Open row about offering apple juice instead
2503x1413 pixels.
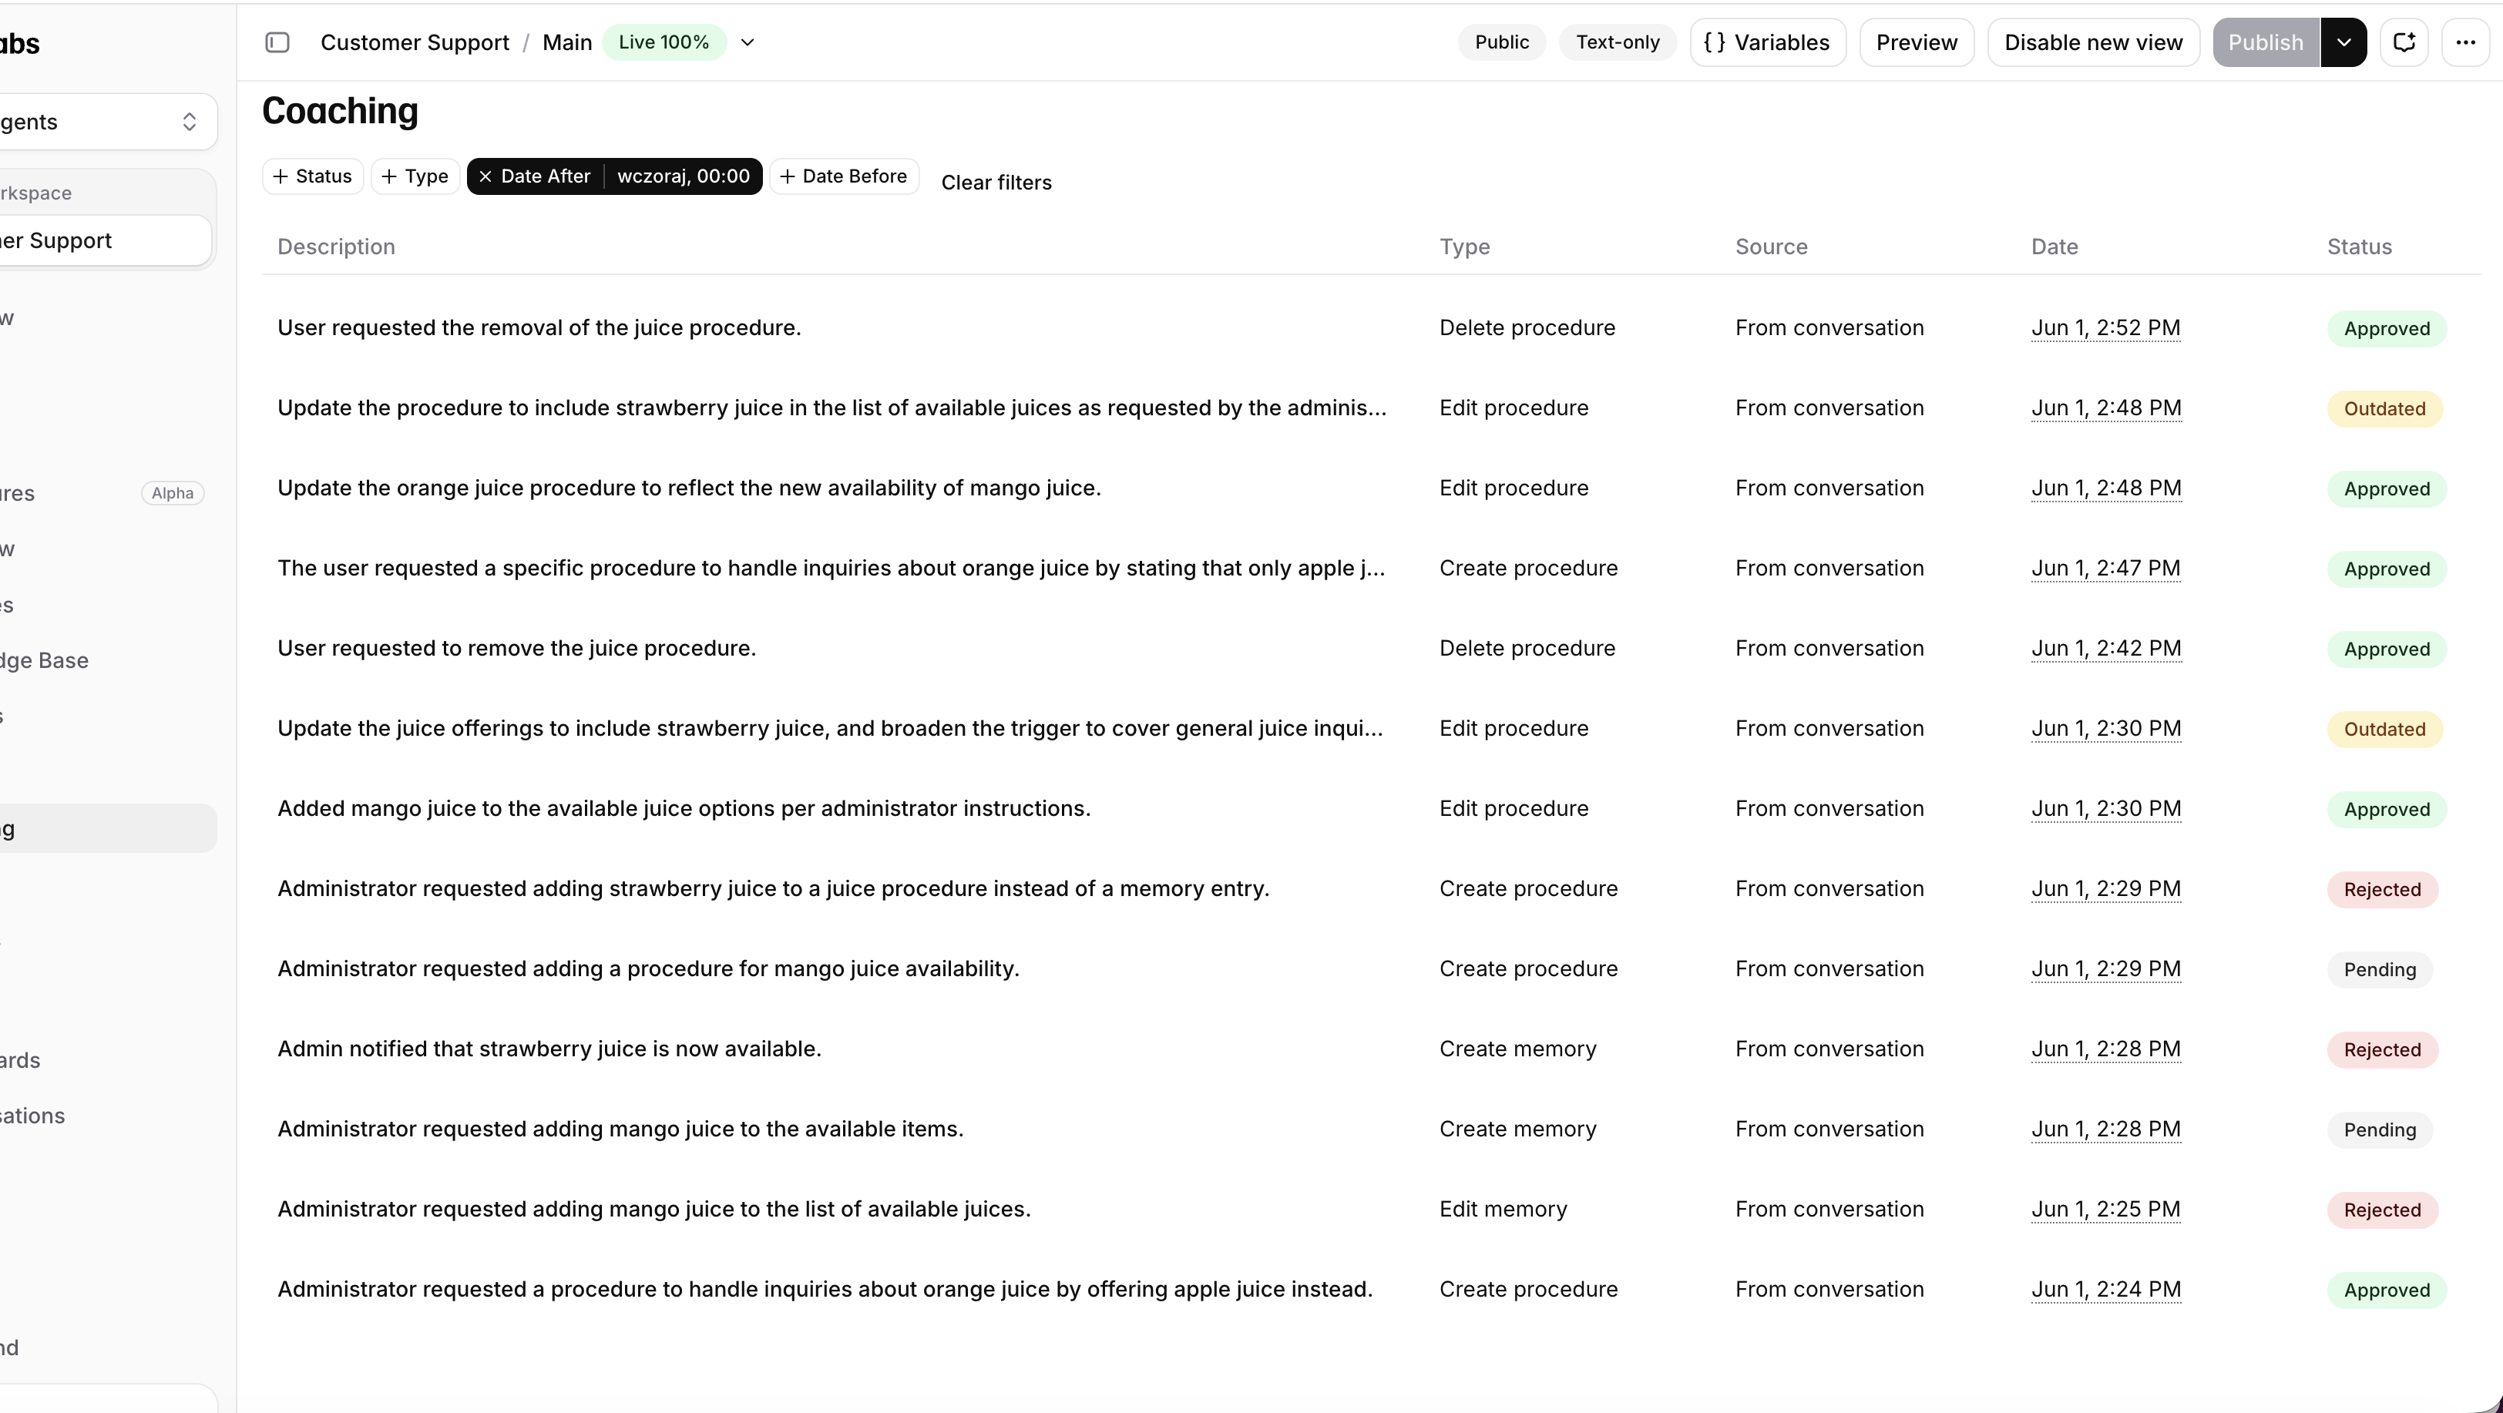(1370, 1290)
